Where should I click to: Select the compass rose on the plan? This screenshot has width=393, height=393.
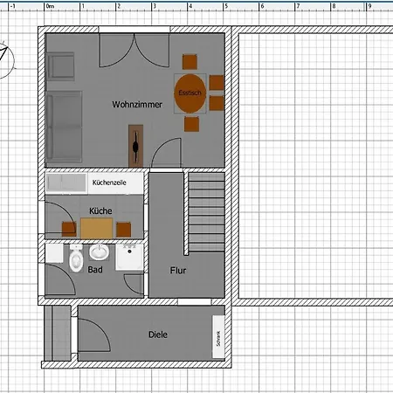coord(4,59)
